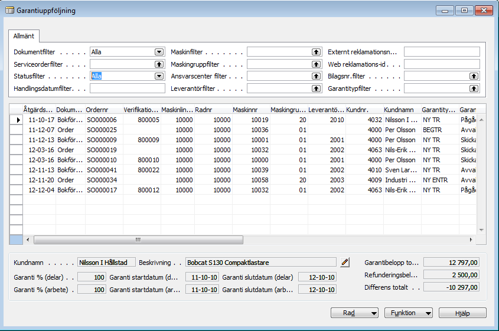Open the Statusfilter dropdown arrow
The width and height of the screenshot is (499, 331).
click(x=159, y=76)
